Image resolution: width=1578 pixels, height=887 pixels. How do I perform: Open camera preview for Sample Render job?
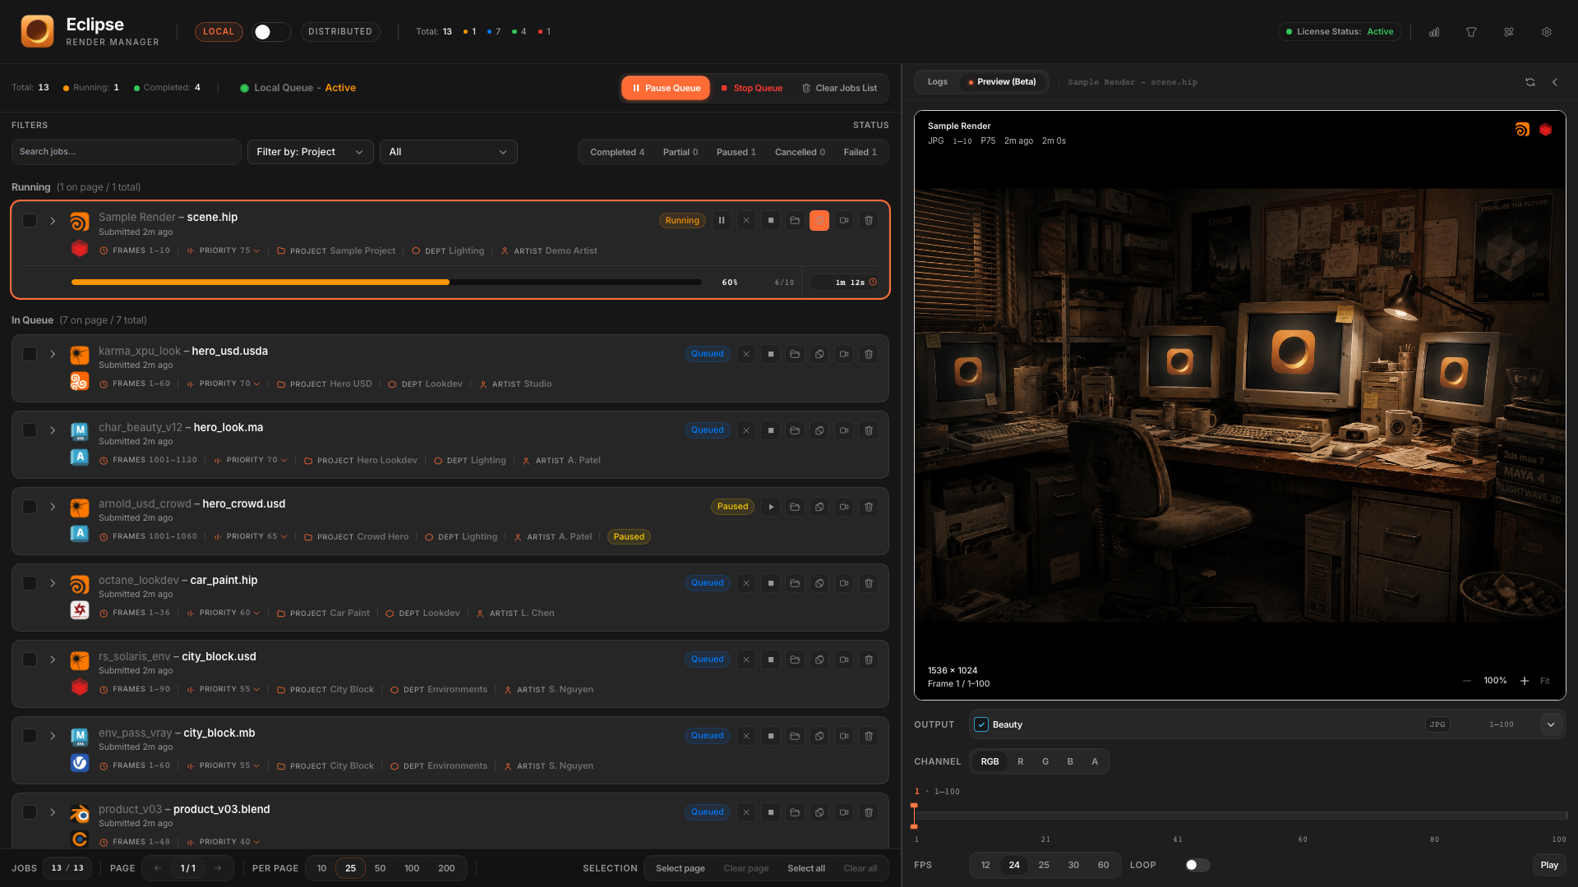[x=844, y=220]
